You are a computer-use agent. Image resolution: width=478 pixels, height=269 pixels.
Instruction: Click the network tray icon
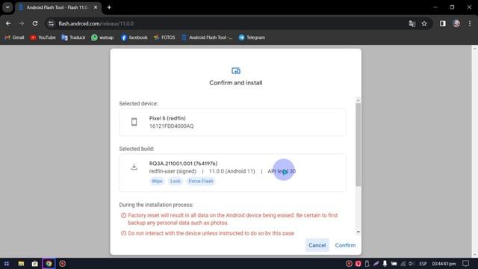point(403,264)
